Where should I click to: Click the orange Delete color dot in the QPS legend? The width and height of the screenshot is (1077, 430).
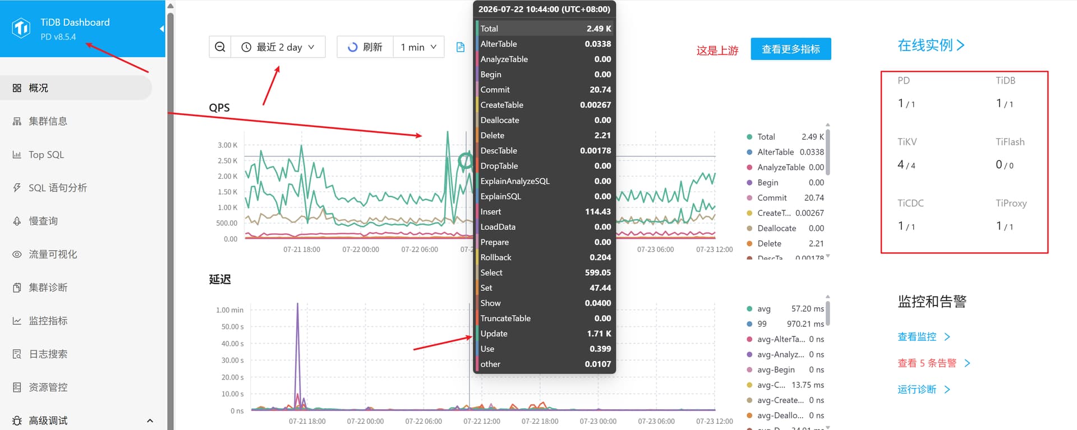click(749, 243)
